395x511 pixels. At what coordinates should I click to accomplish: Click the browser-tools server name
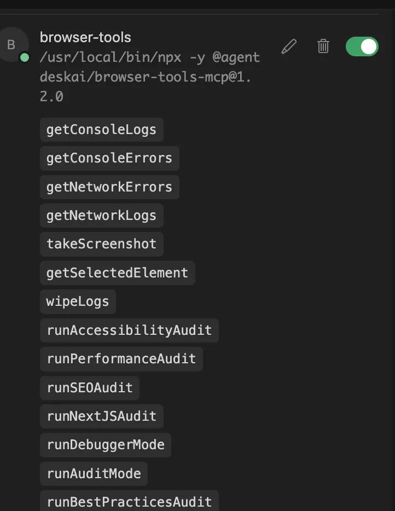(85, 38)
